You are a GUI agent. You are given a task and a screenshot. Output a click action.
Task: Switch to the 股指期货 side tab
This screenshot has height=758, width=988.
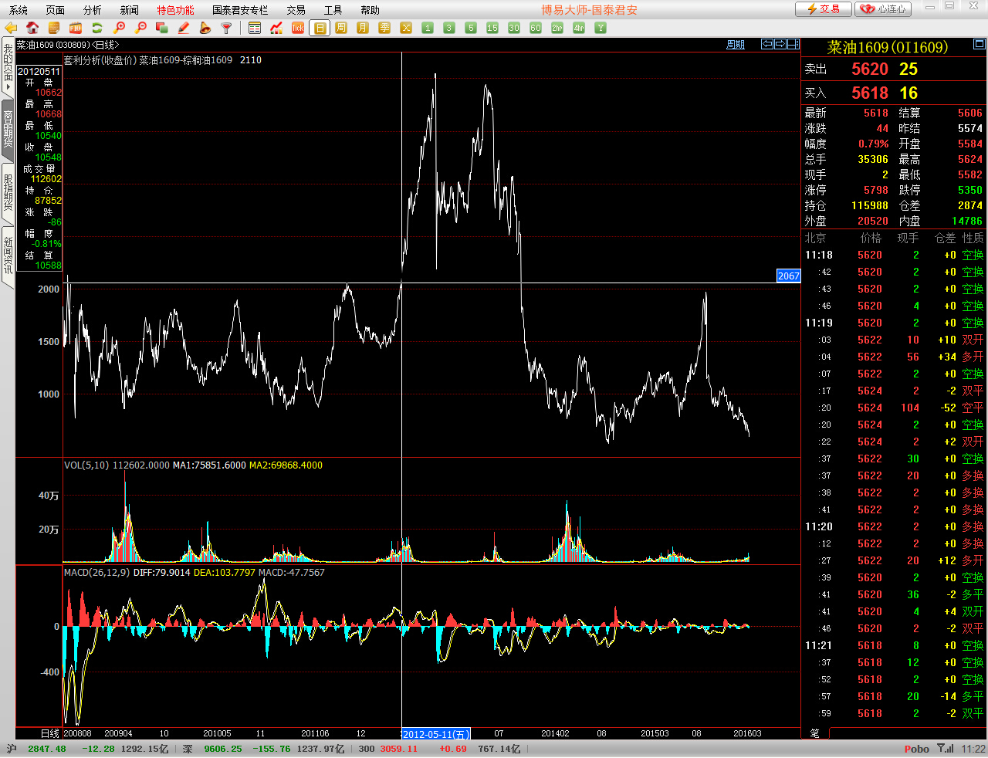(x=8, y=193)
